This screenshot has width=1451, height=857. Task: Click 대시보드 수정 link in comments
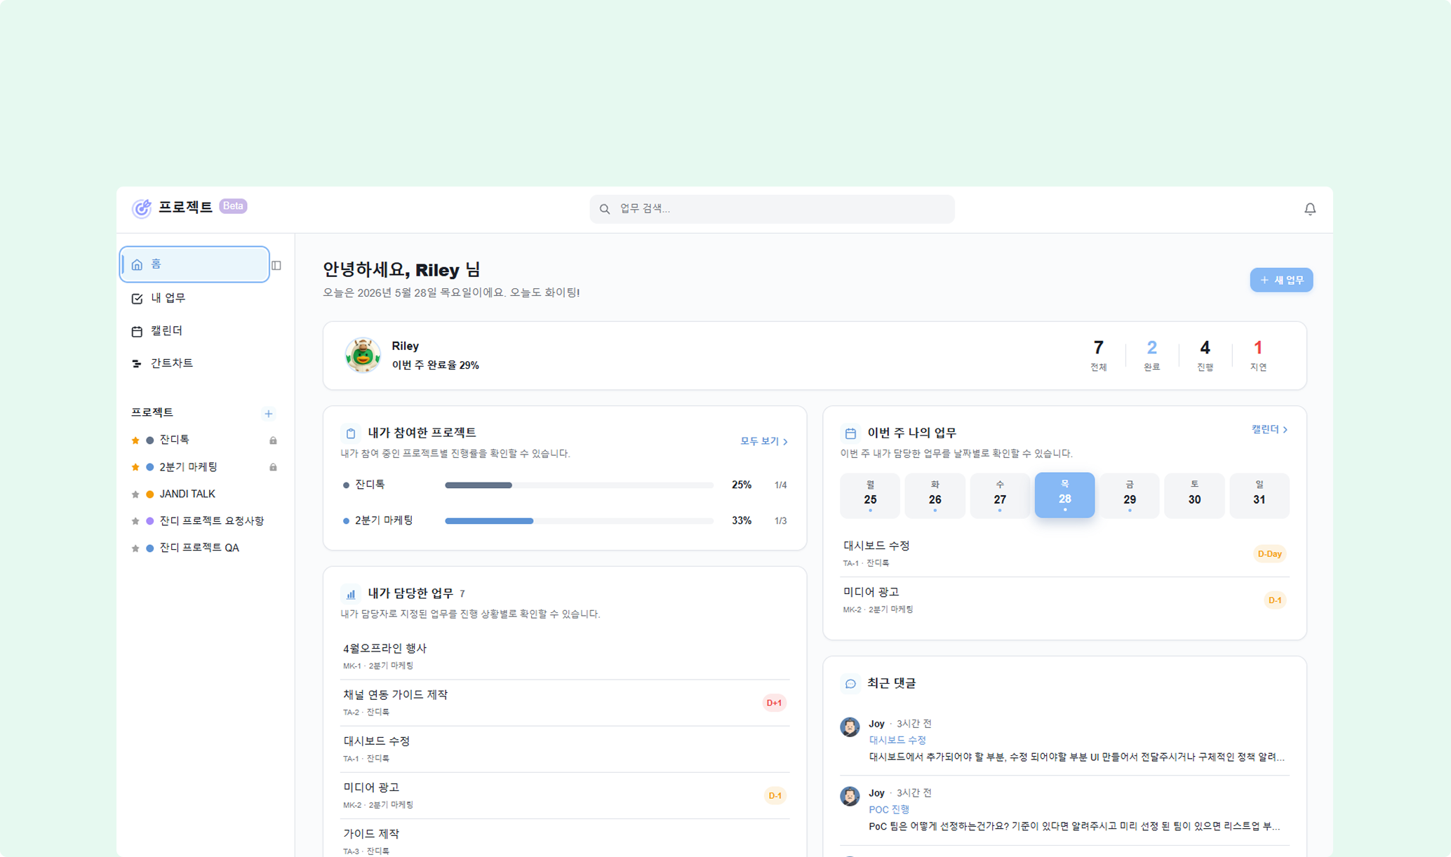tap(897, 740)
